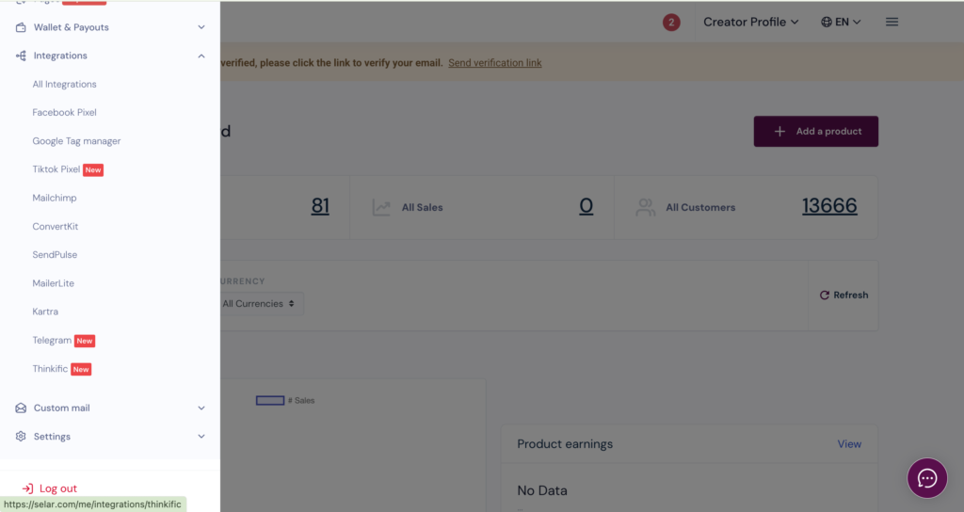Open the Mailchimp integration page
This screenshot has height=512, width=964.
55,198
